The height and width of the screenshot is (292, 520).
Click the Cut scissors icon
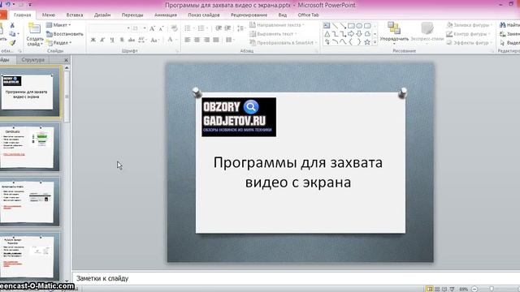pos(12,25)
